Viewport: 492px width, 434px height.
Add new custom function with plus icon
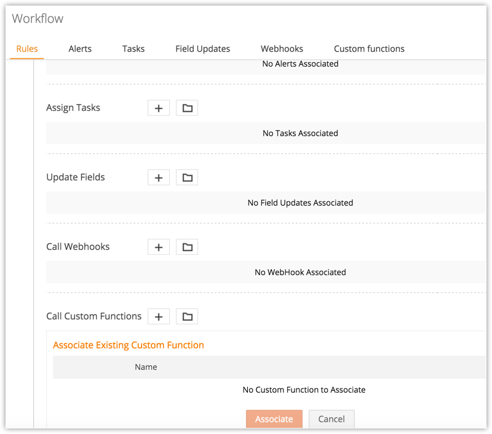159,317
